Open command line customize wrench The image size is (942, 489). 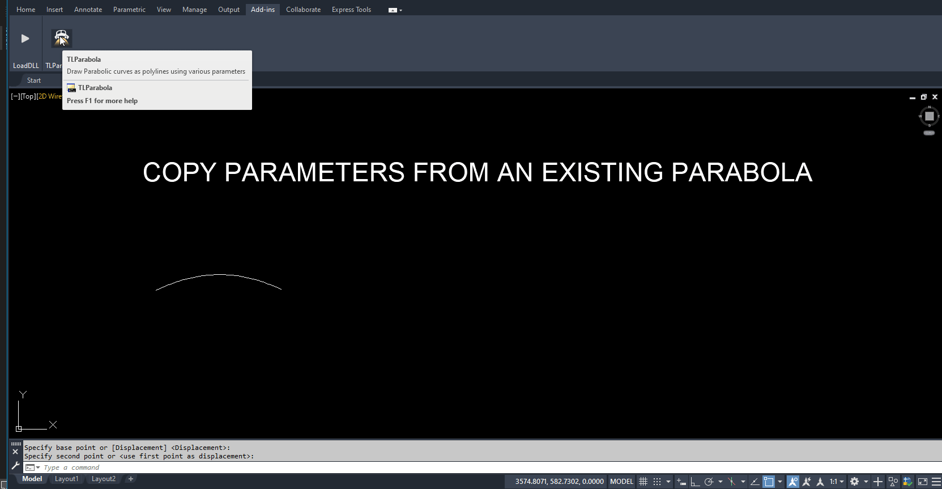coord(15,466)
